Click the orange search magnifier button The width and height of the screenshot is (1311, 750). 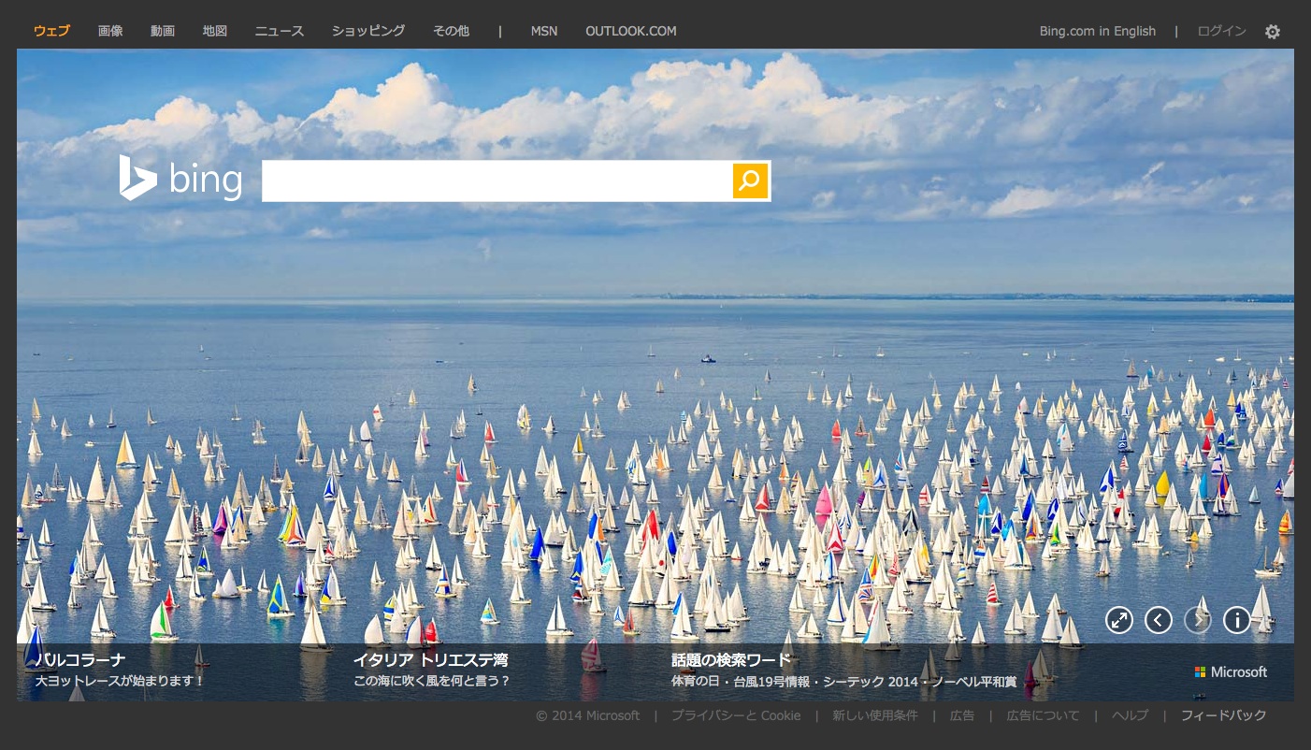coord(749,180)
